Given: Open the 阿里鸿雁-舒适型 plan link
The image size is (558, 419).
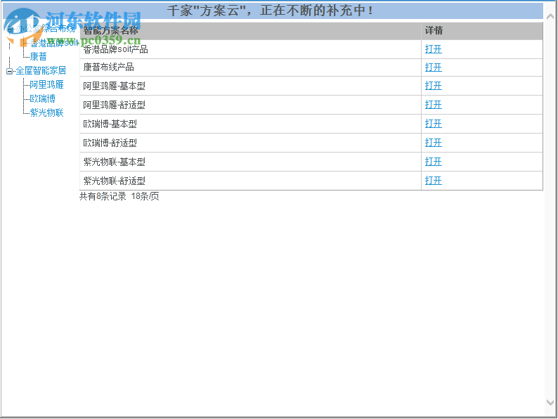Looking at the screenshot, I should 433,105.
